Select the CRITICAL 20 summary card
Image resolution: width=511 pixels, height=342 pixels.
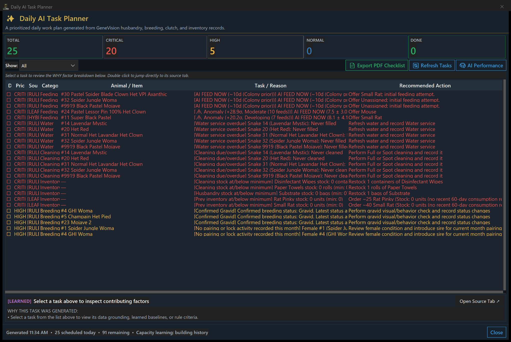(x=155, y=47)
